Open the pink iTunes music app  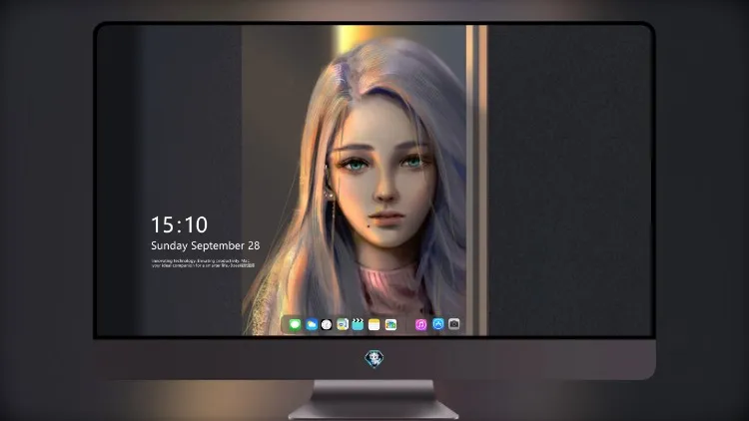pyautogui.click(x=420, y=324)
